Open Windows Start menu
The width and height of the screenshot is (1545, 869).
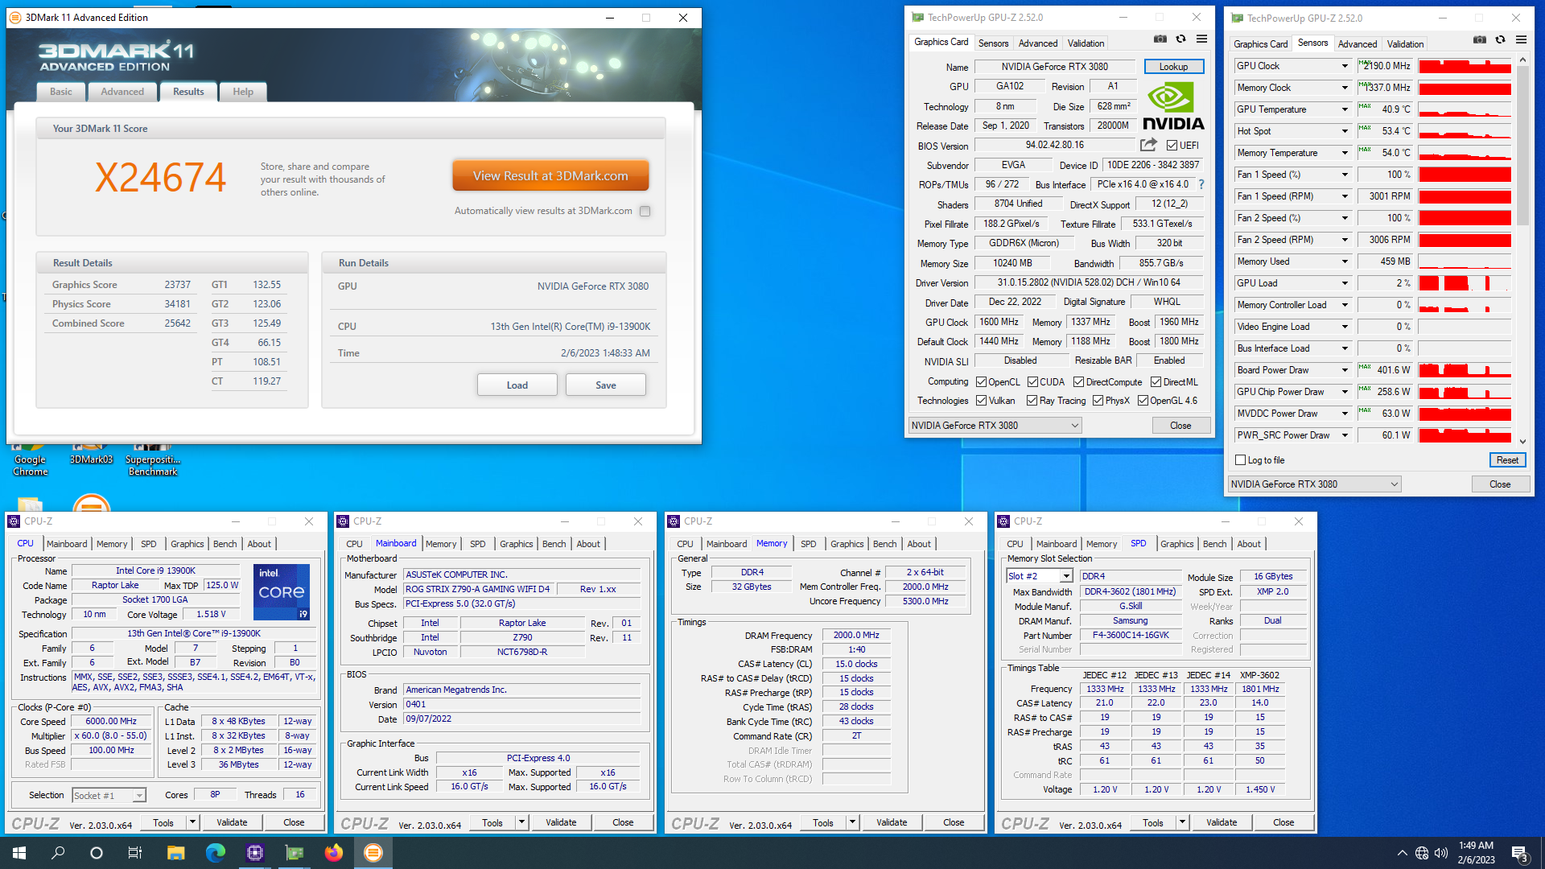click(19, 853)
